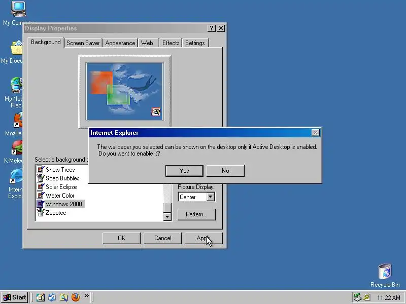This screenshot has width=406, height=304.
Task: Select Zapotec wallpaper text
Action: [x=56, y=212]
